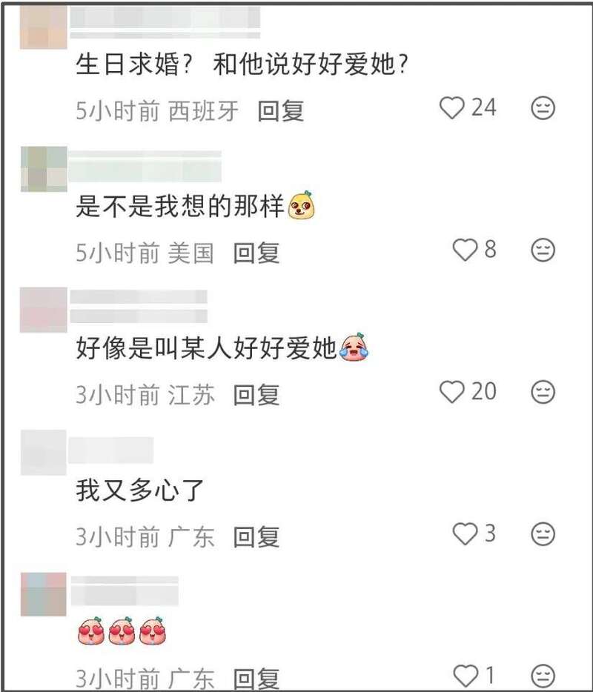Open avatar of the 生日求婚 commenter

pos(43,27)
